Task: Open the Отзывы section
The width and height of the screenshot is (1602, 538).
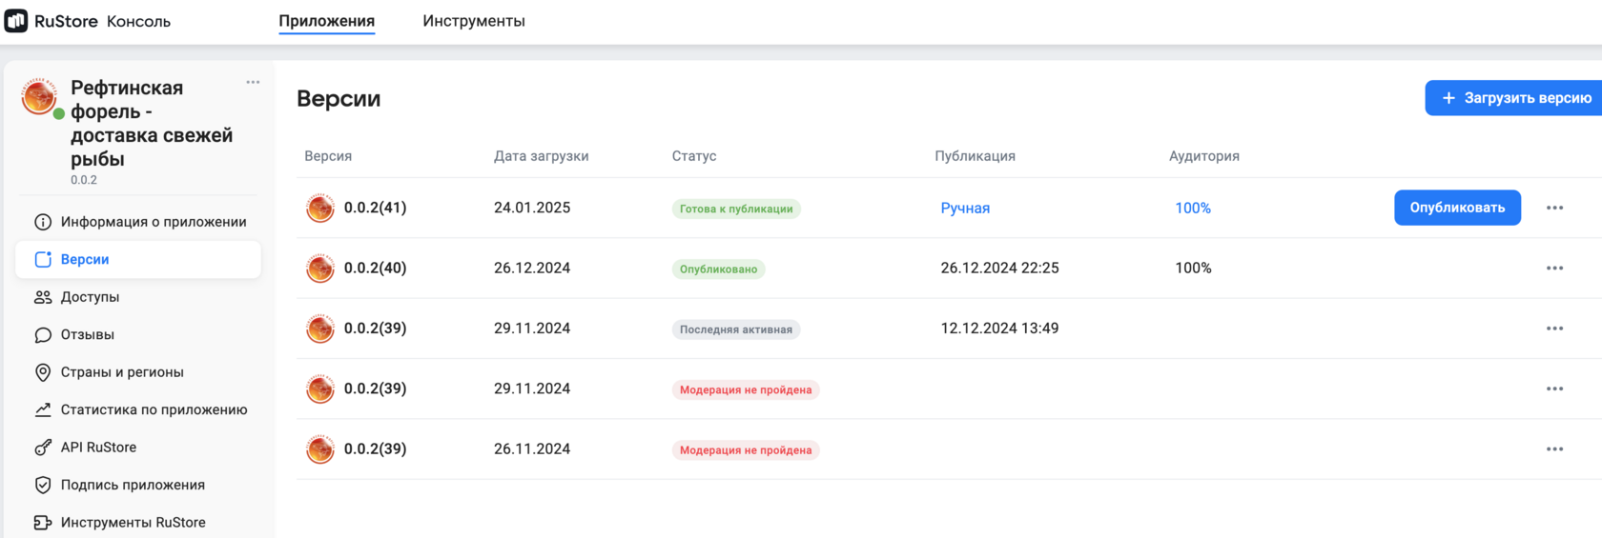Action: pos(138,334)
